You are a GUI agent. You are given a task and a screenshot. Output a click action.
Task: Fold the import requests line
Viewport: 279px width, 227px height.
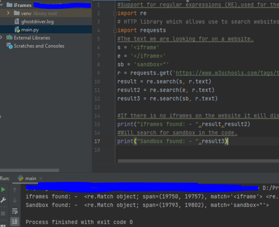[x=115, y=30]
